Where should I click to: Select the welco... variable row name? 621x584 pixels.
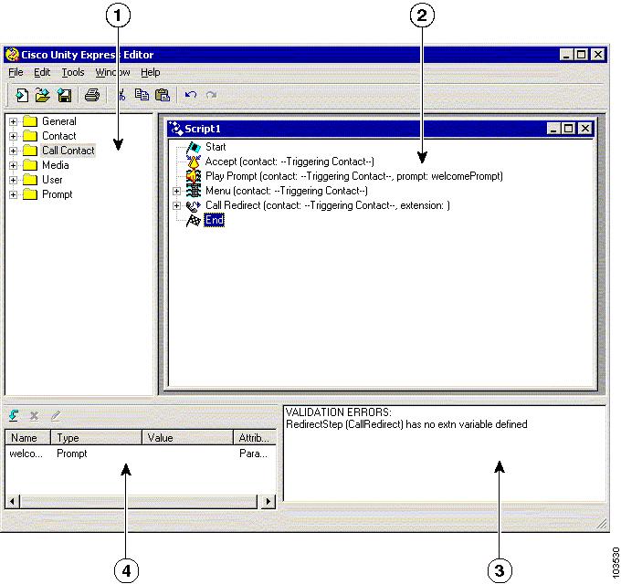(x=26, y=454)
